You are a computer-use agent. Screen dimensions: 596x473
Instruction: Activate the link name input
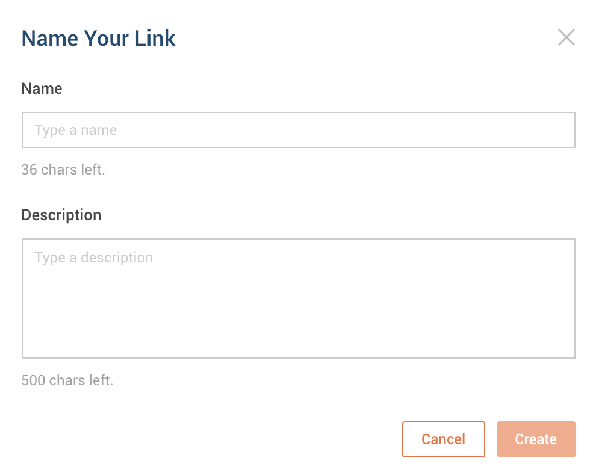pyautogui.click(x=298, y=130)
